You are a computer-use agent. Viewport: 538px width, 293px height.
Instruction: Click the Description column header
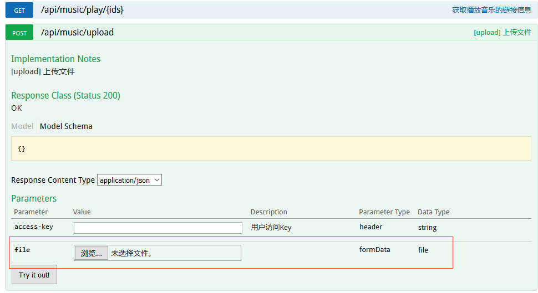click(268, 212)
